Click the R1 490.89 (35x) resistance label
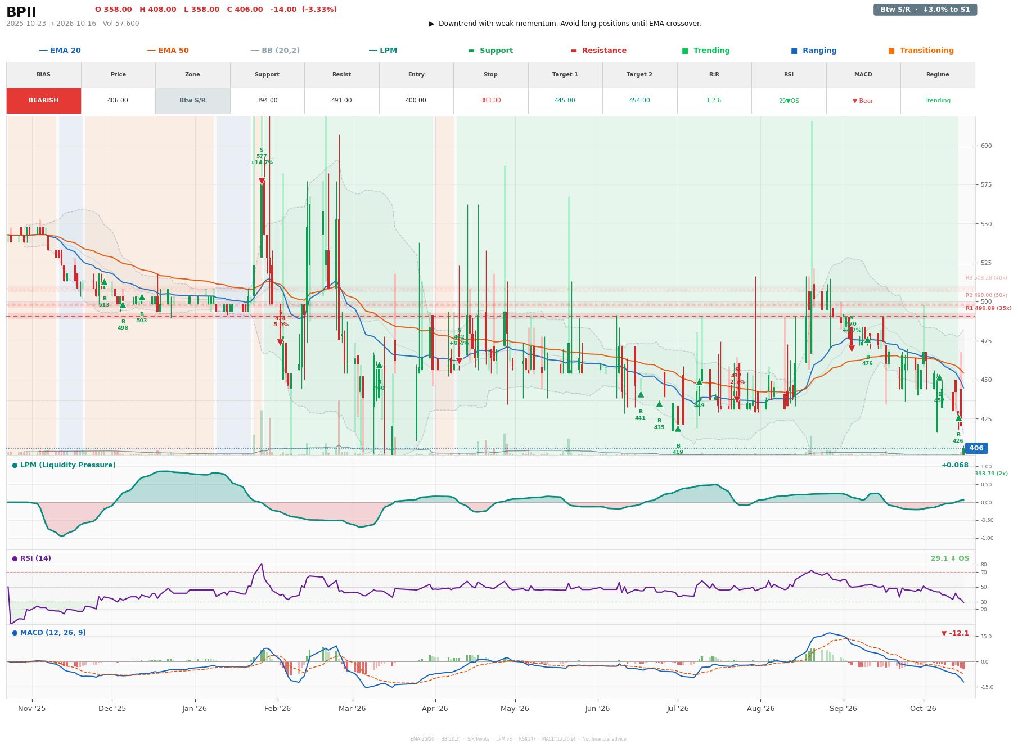1018x748 pixels. click(989, 308)
